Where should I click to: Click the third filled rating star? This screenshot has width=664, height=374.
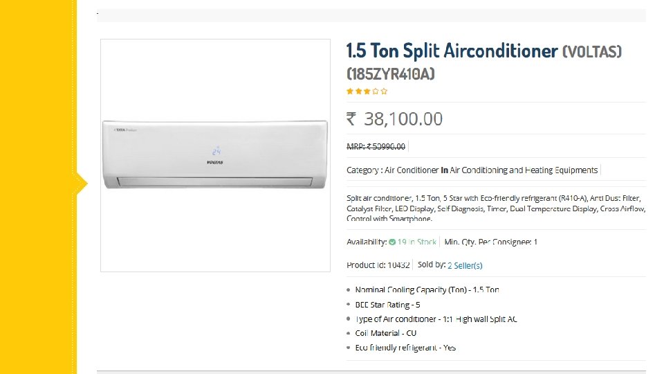click(367, 91)
